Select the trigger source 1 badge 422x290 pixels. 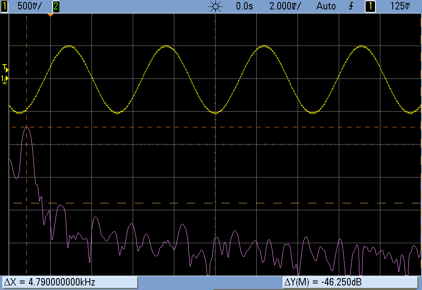[370, 6]
